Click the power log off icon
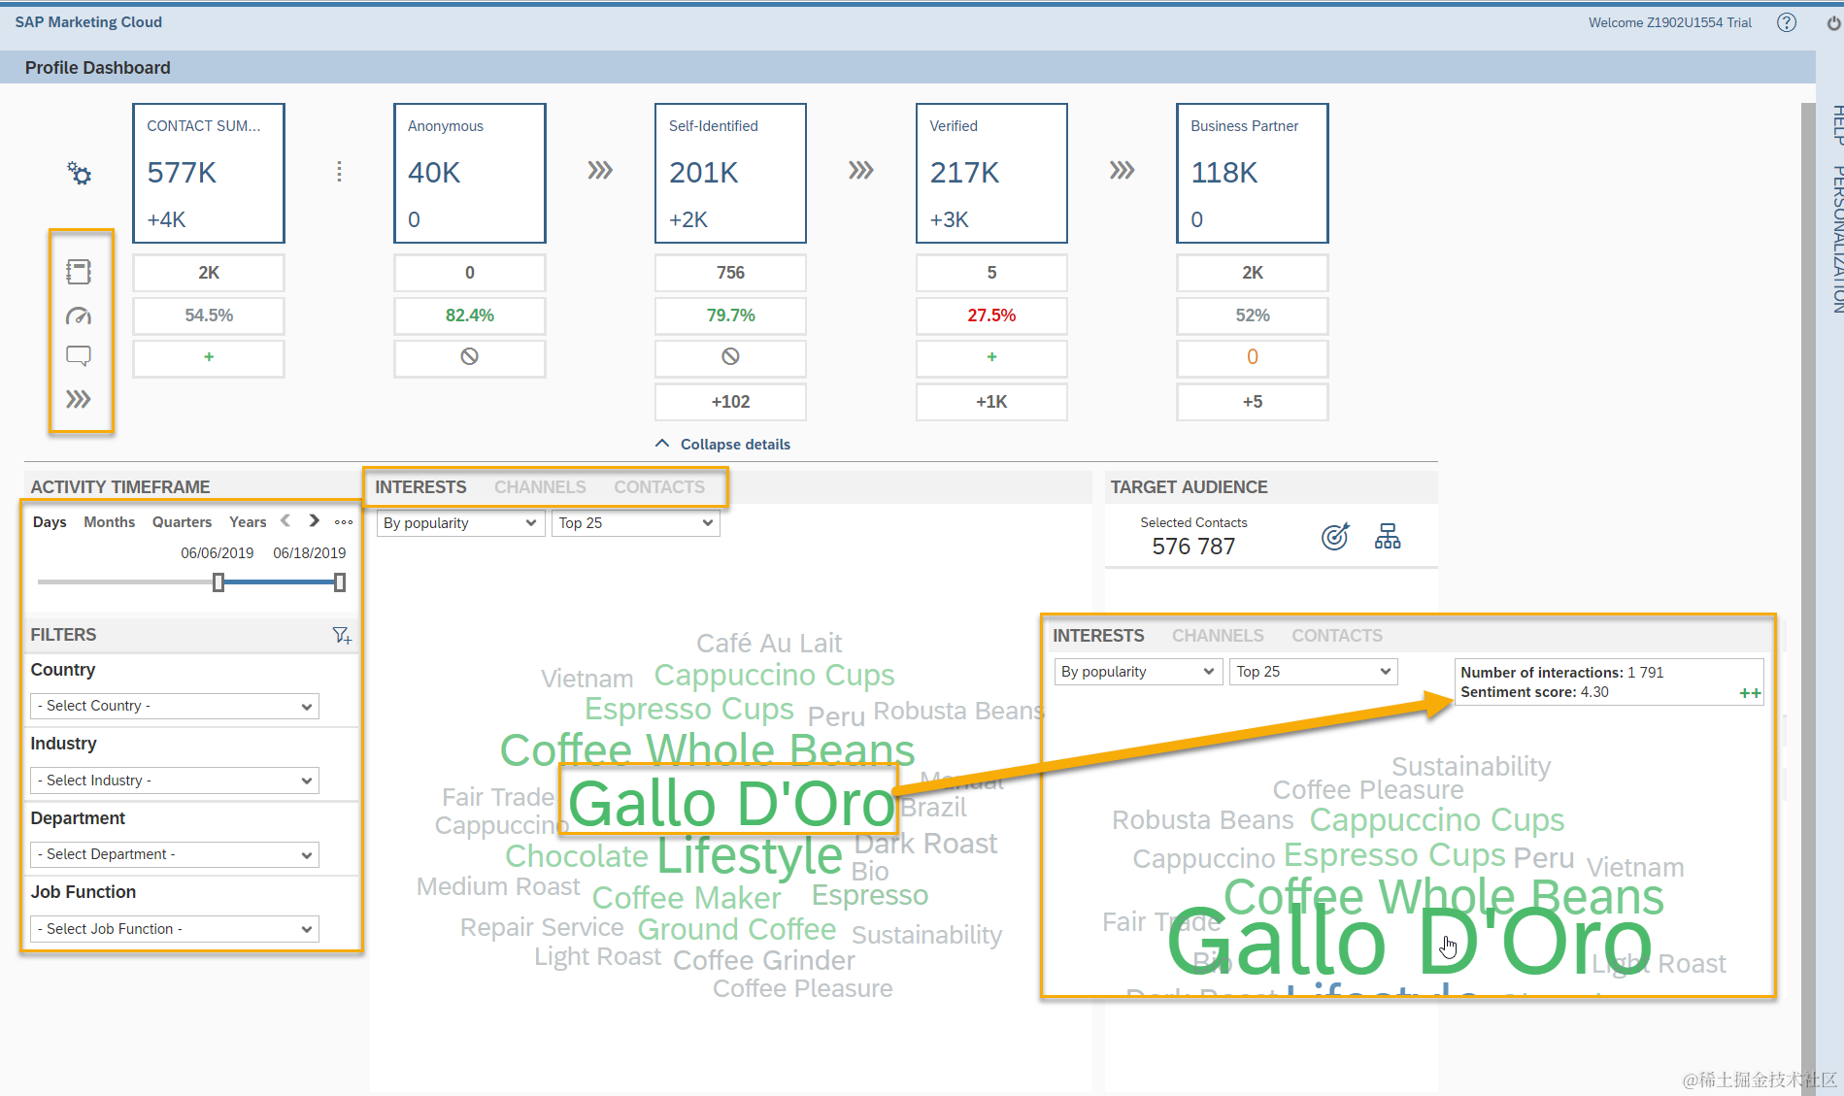Screen dimensions: 1844x1096 [1832, 22]
